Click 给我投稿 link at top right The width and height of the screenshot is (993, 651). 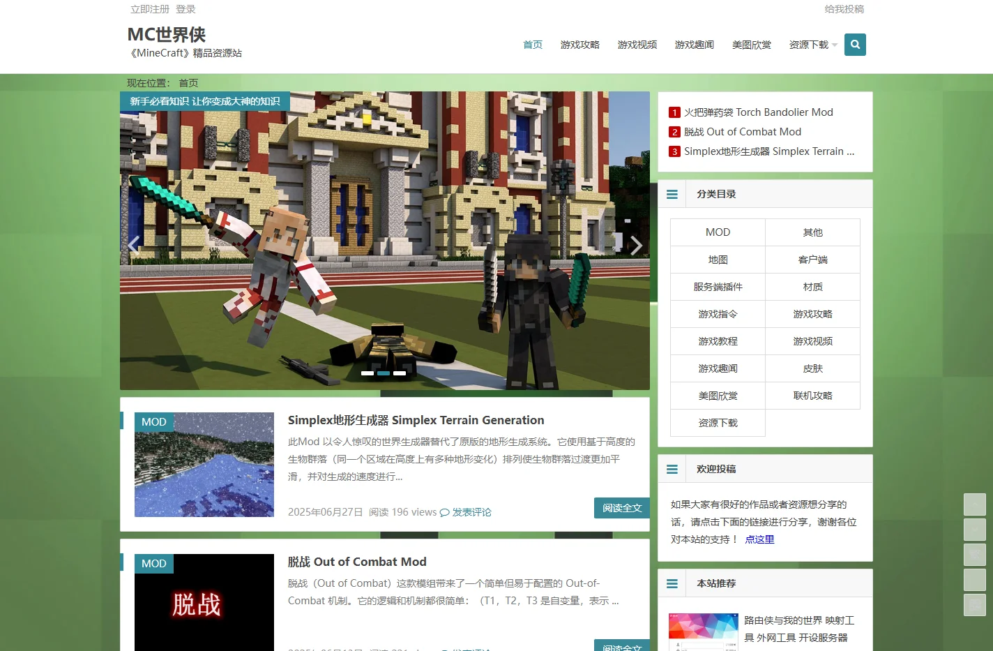(x=844, y=9)
